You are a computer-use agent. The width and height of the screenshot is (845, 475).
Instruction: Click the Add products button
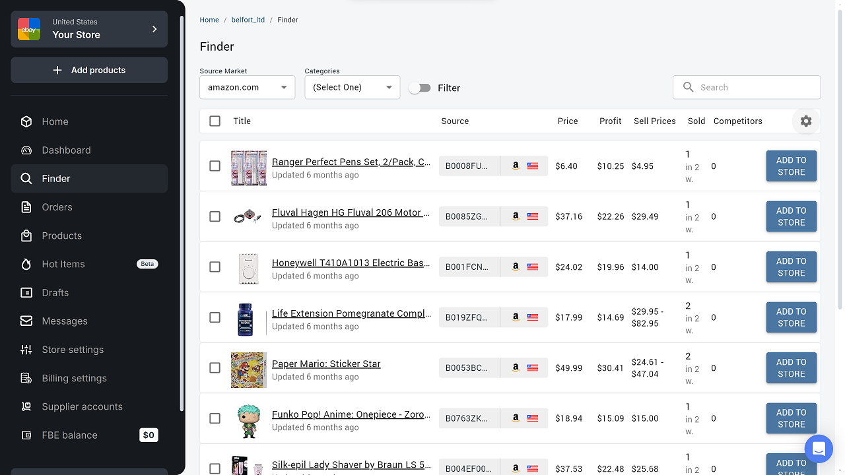tap(89, 70)
